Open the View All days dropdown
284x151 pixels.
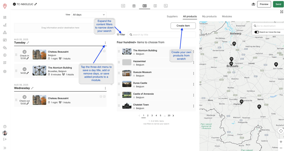[89, 15]
